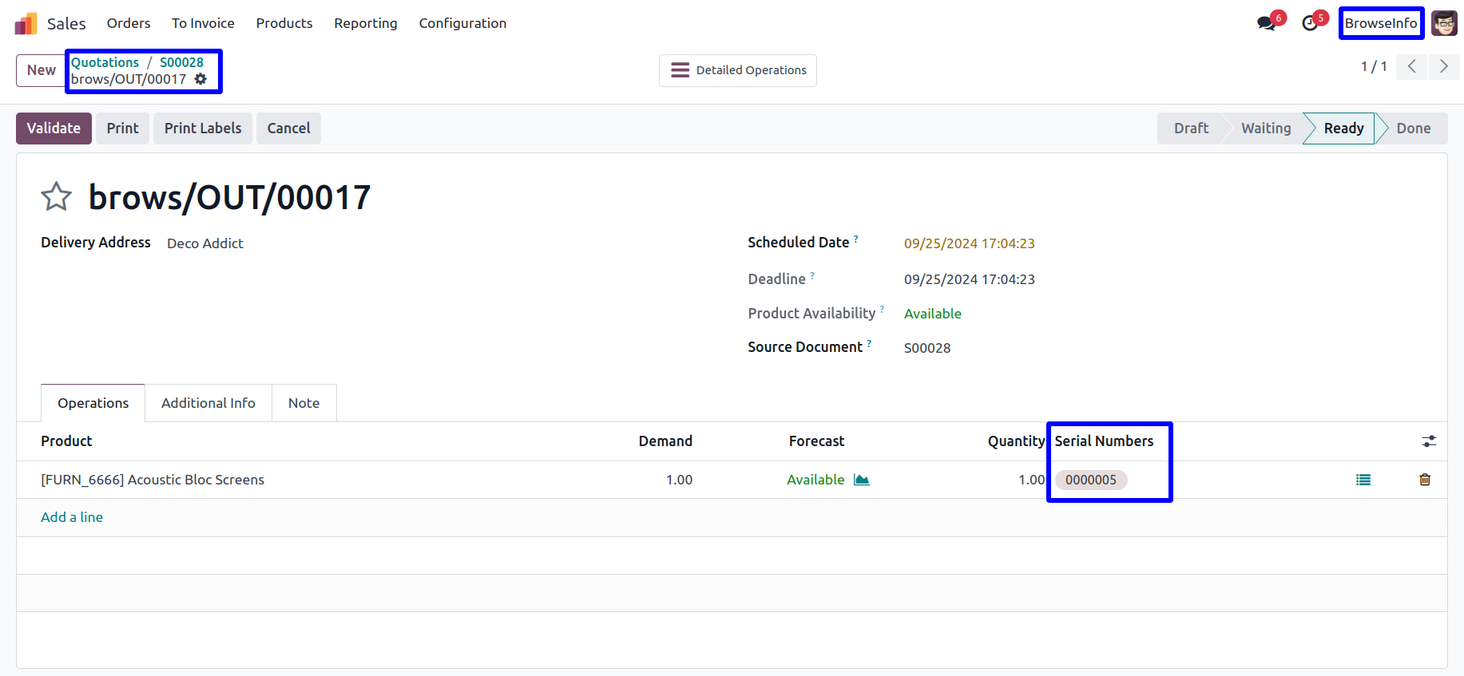Open the Sales app home icon

tap(26, 23)
